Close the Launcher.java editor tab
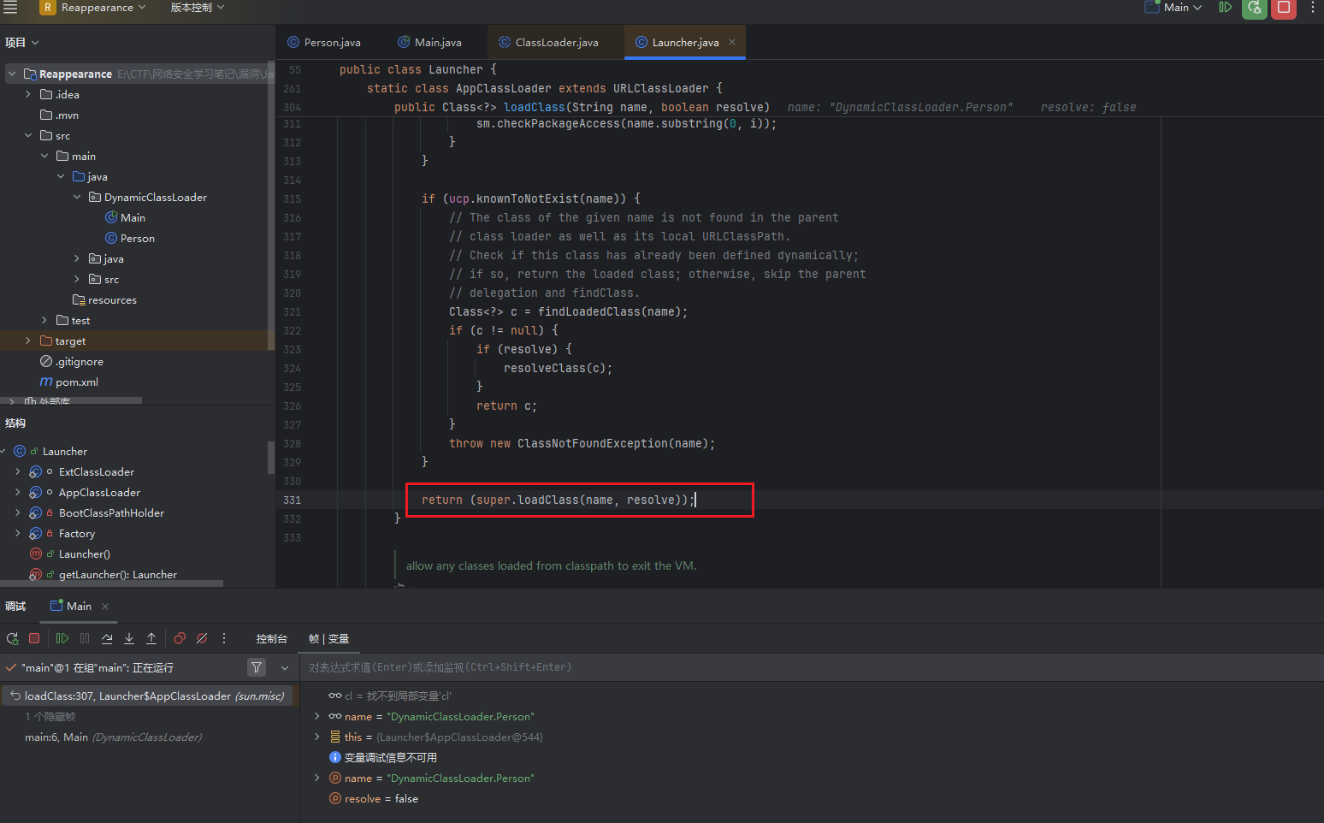1324x823 pixels. (x=732, y=42)
